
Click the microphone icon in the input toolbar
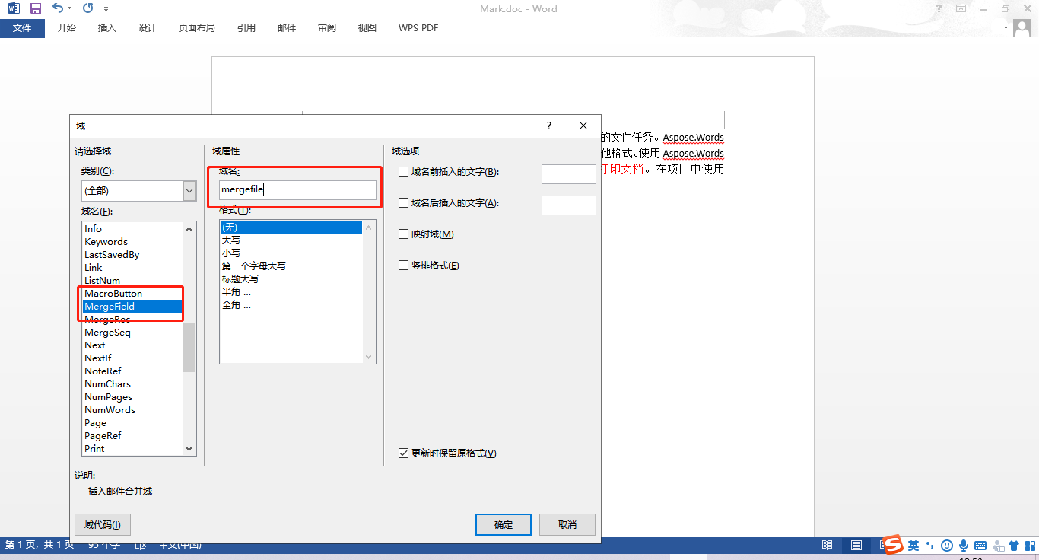pos(964,544)
